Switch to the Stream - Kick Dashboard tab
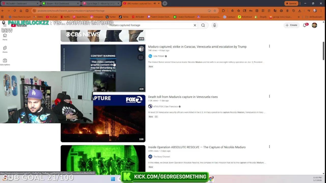The image size is (326, 183). pos(61,4)
